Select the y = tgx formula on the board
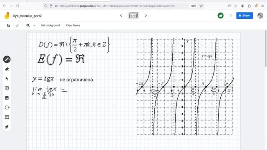 pyautogui.click(x=43, y=79)
